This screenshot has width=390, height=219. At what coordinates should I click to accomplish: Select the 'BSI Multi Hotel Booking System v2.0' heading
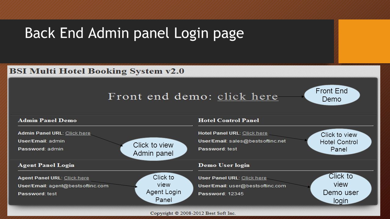coord(97,71)
